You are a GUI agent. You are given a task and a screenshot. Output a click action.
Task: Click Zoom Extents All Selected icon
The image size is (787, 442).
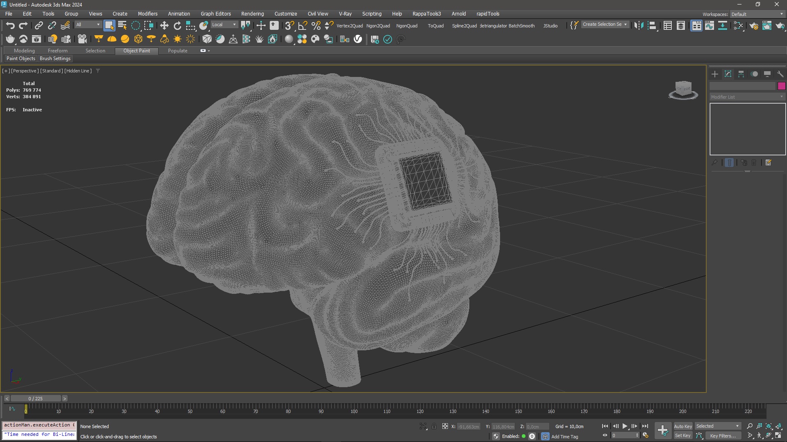point(778,426)
